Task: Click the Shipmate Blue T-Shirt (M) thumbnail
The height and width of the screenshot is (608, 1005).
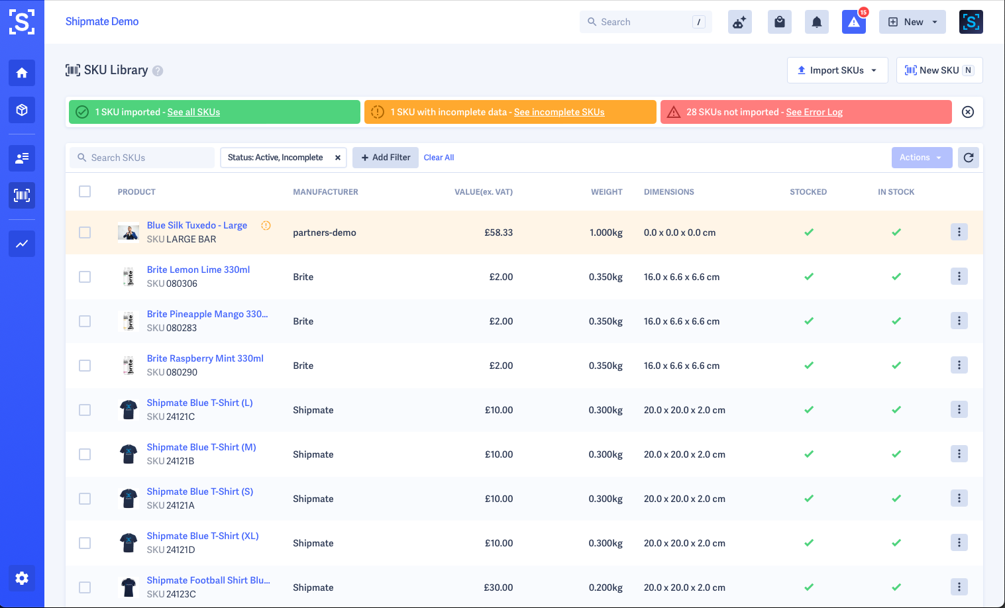Action: [129, 454]
